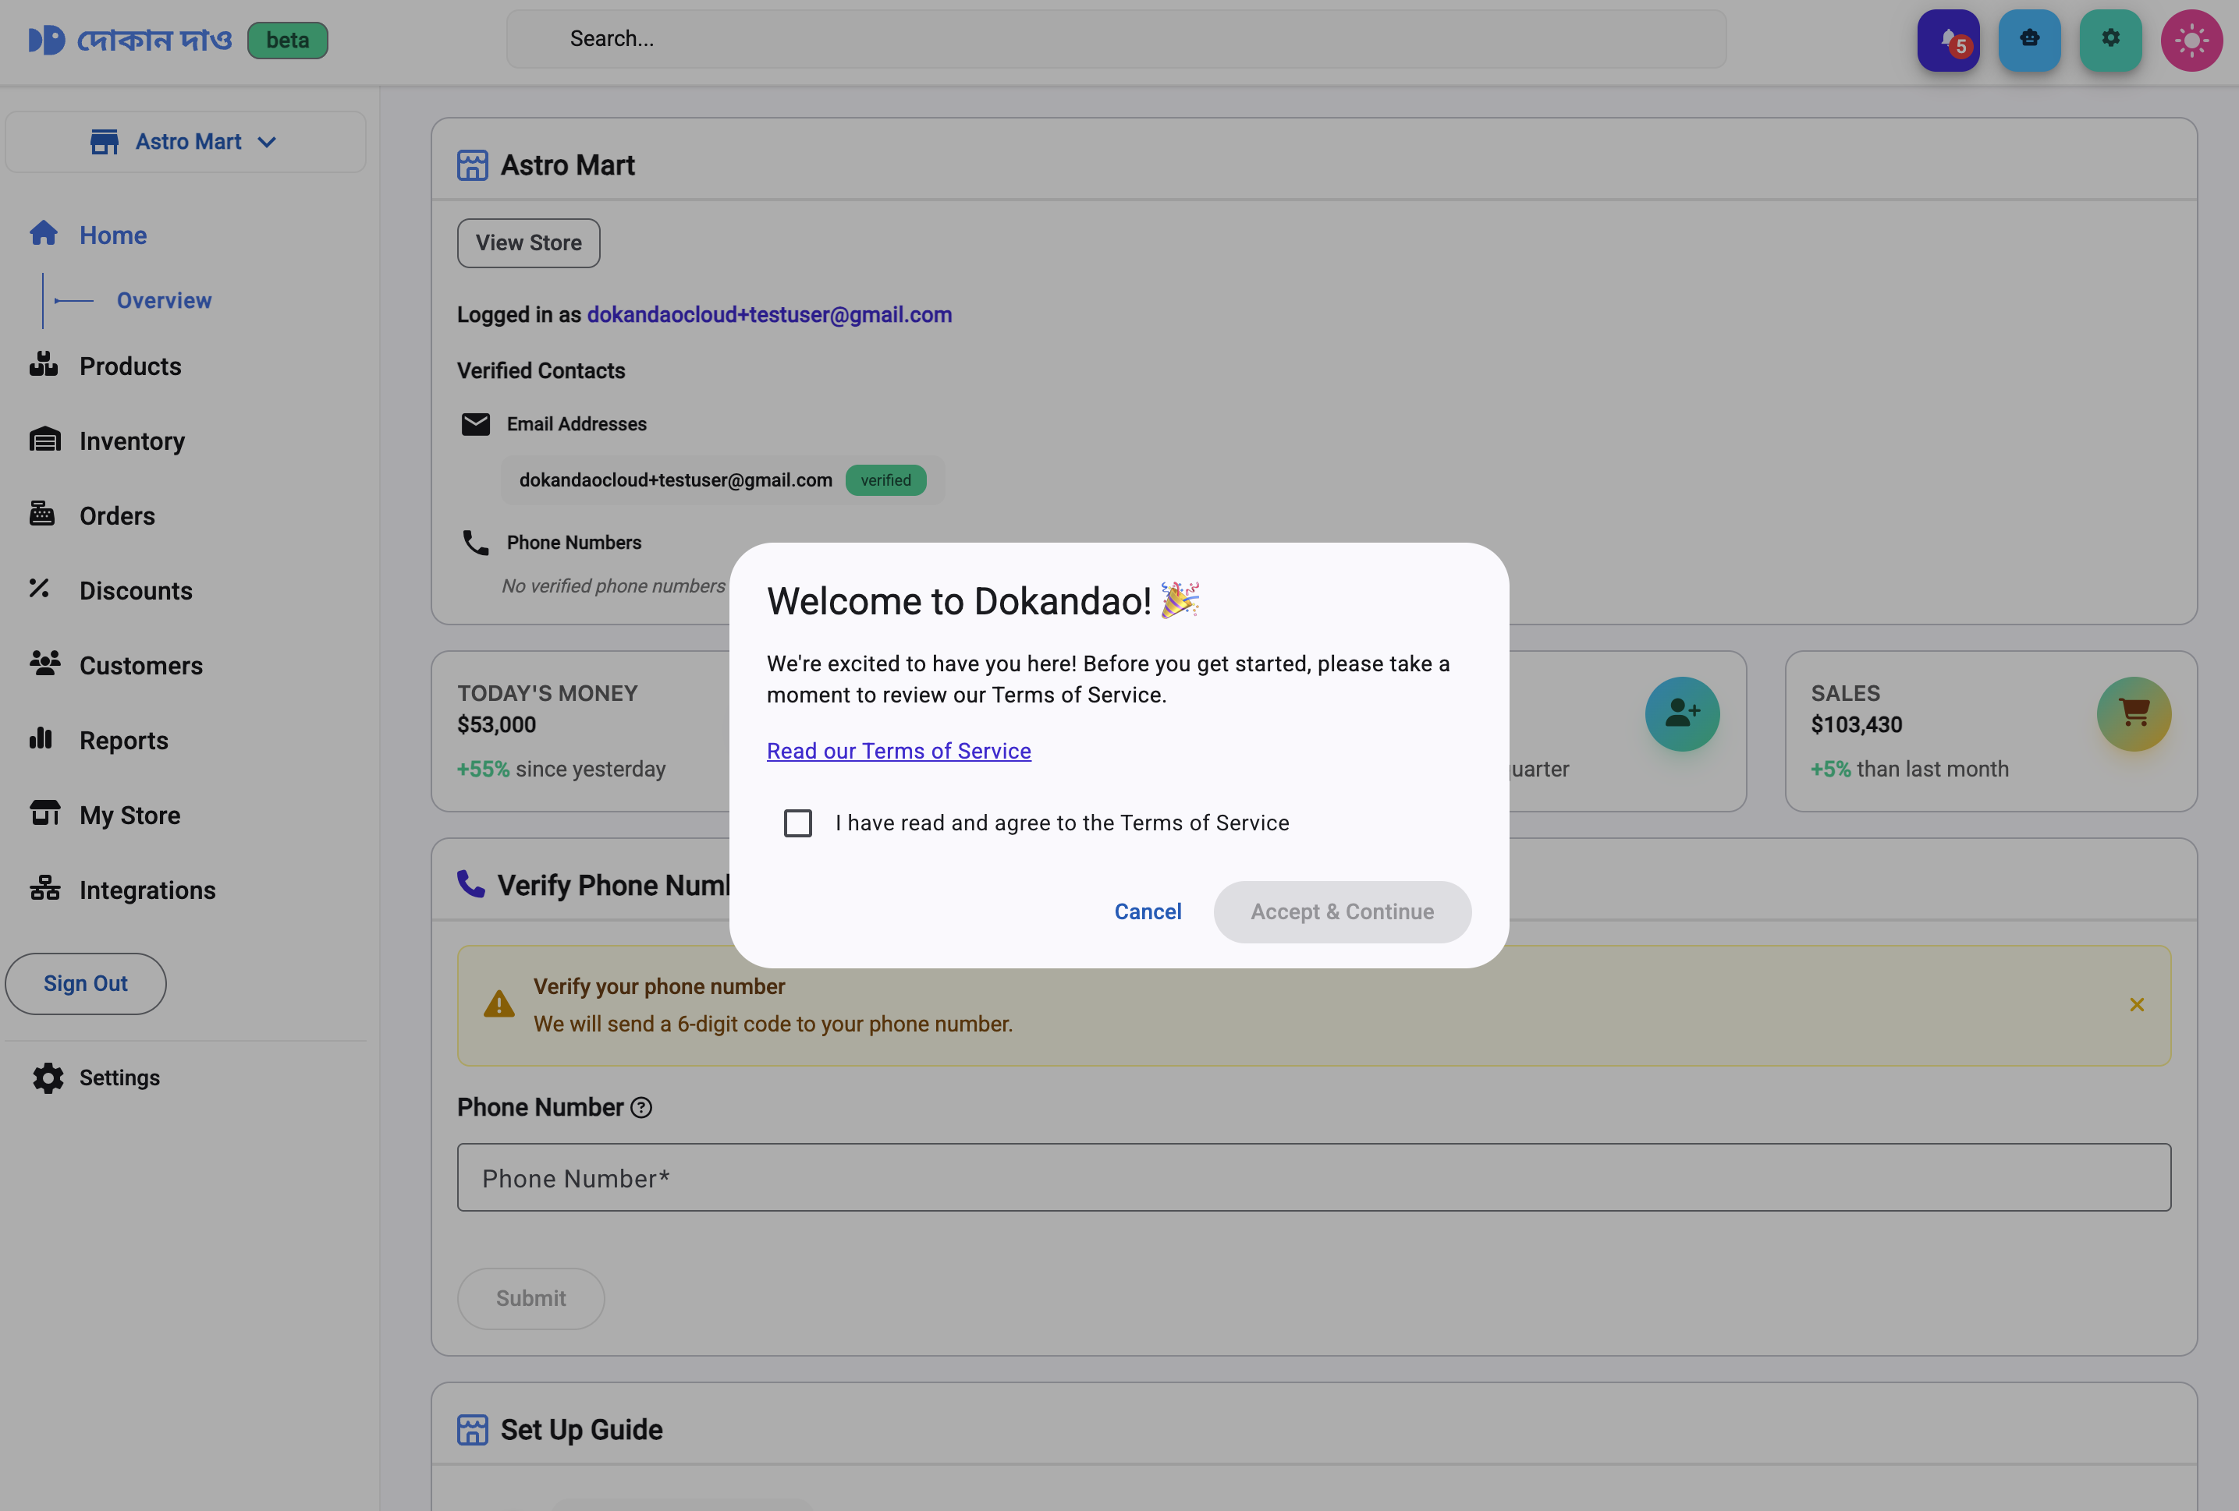Click the View Store button
Viewport: 2239px width, 1511px height.
(x=528, y=242)
